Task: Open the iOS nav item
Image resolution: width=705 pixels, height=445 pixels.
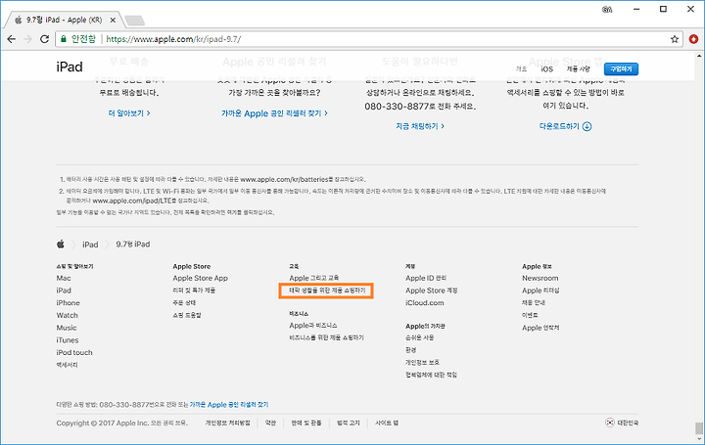Action: click(546, 68)
